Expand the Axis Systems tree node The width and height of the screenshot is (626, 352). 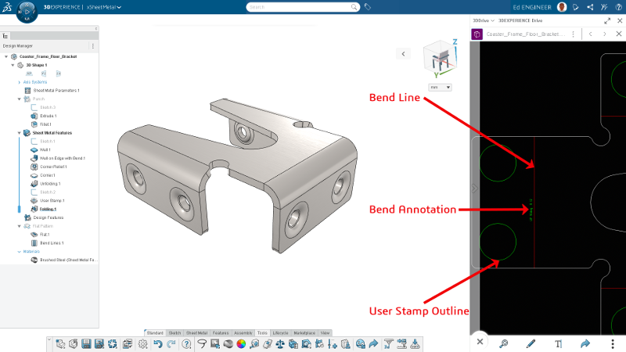(18, 82)
